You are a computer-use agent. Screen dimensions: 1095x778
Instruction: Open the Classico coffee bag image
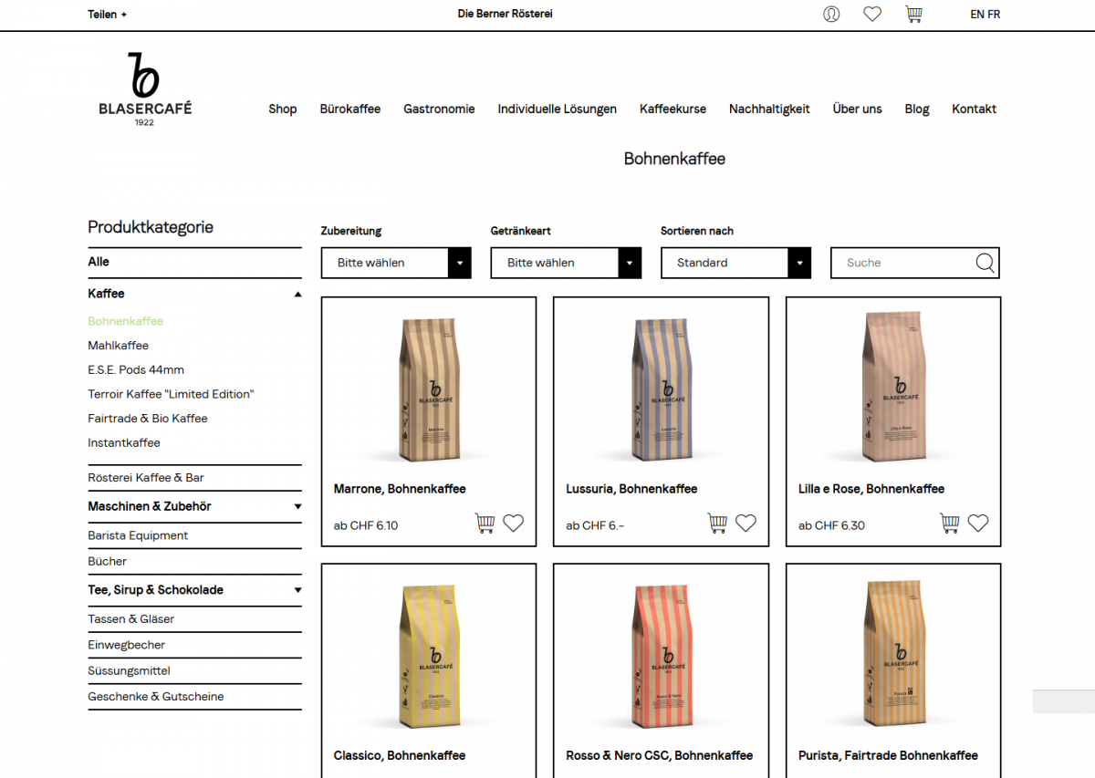429,657
